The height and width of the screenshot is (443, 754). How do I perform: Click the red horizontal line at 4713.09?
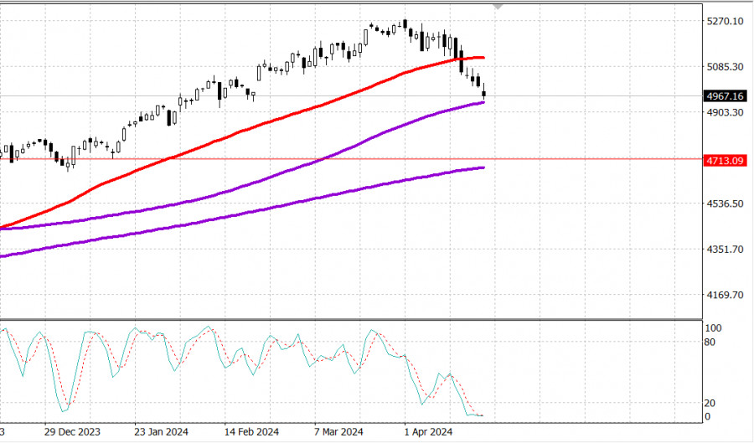[351, 159]
